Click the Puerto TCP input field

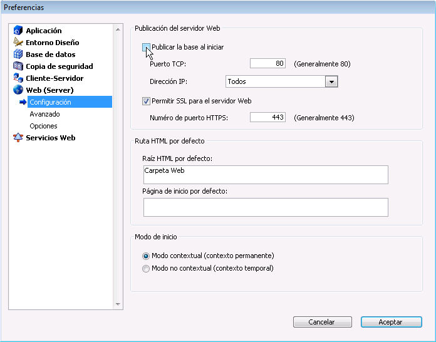(267, 64)
